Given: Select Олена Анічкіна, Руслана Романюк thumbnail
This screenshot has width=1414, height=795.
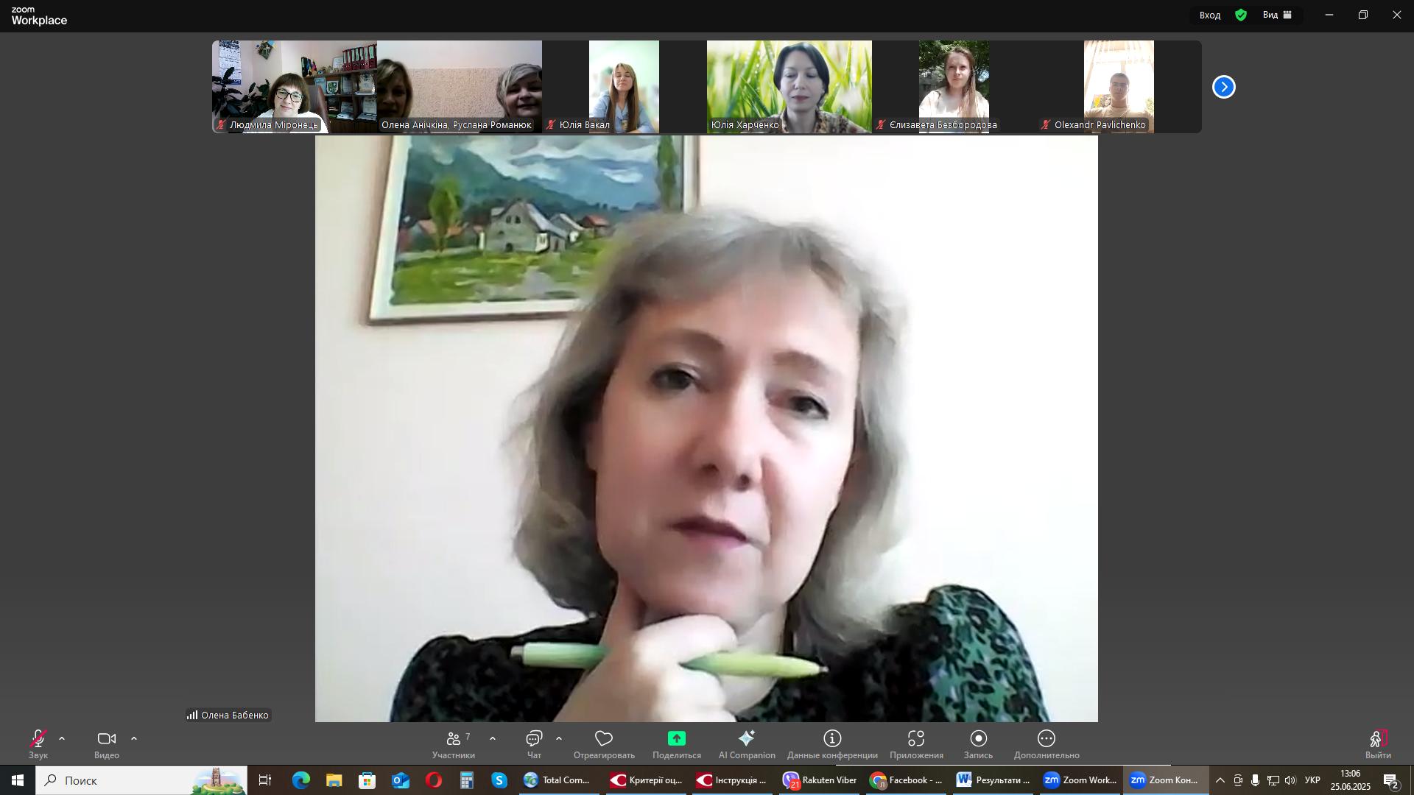Looking at the screenshot, I should tap(460, 86).
